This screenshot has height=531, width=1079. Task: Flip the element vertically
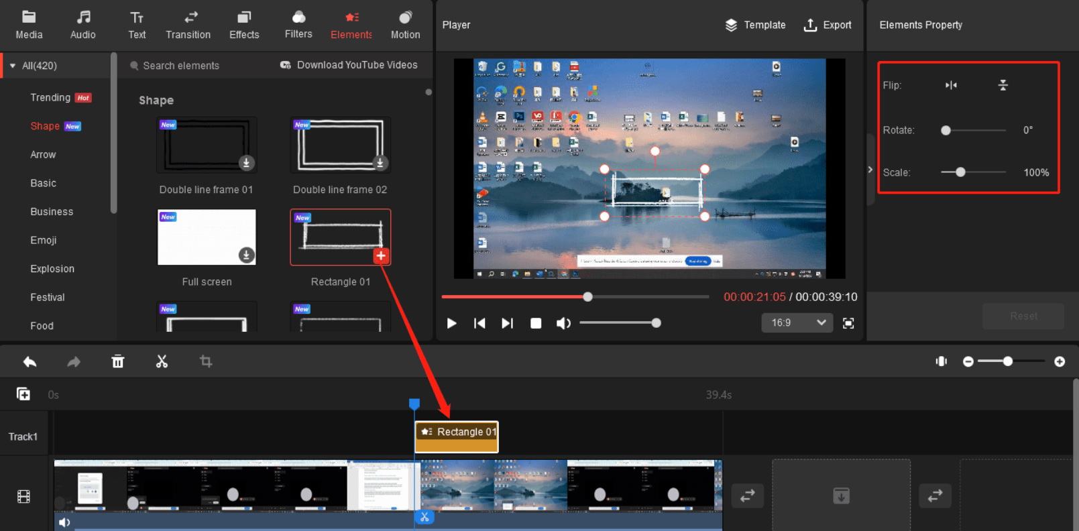(1003, 85)
